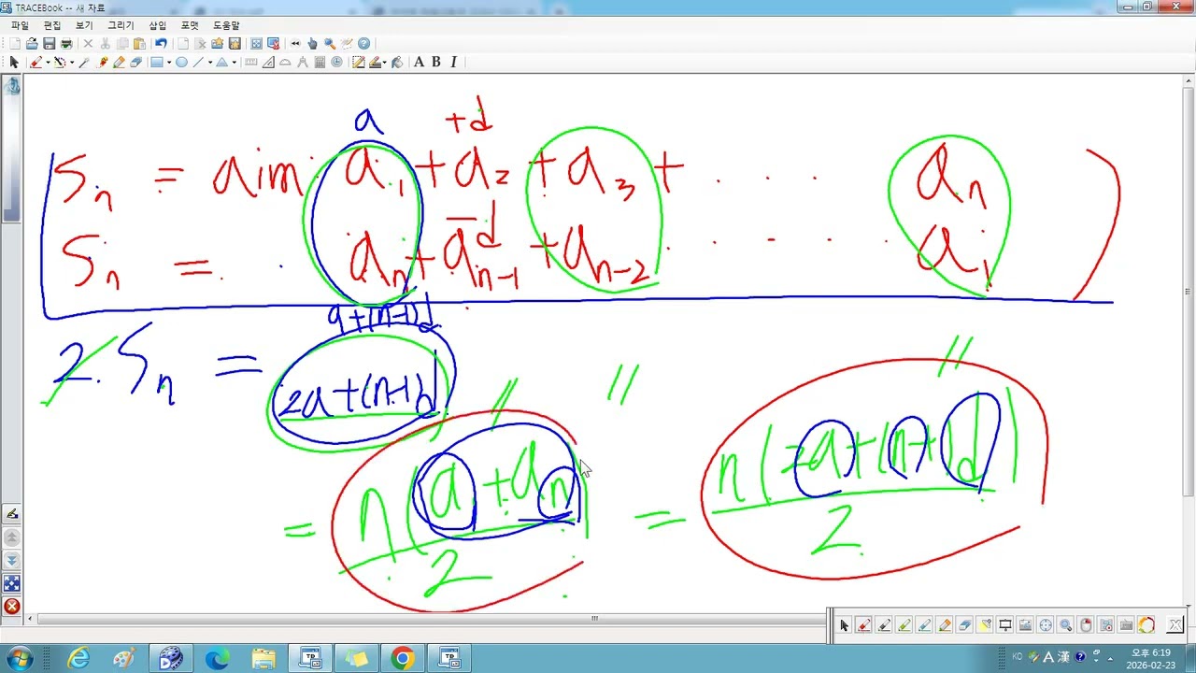Open Google Chrome from the taskbar
1196x673 pixels.
click(x=403, y=658)
